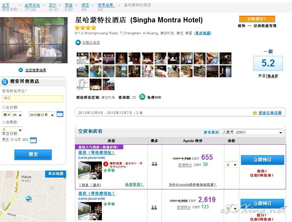Open room count dropdown for CNY 655 room
Screen dimensions: 292x222
[x=232, y=165]
